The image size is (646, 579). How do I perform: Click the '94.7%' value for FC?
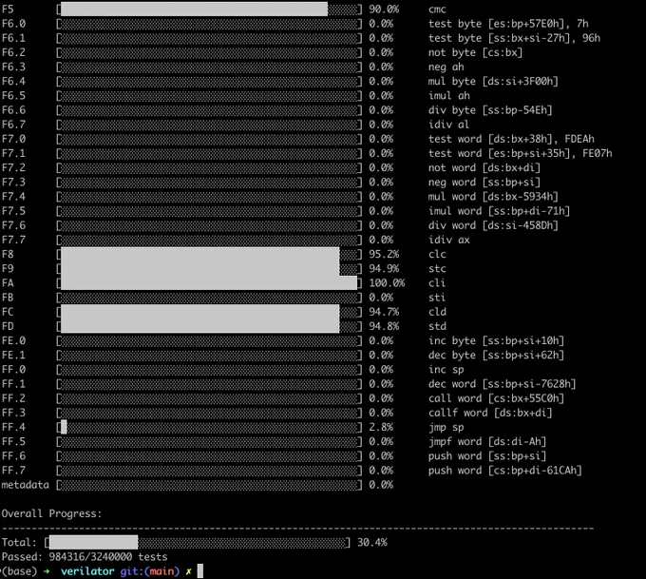click(384, 312)
